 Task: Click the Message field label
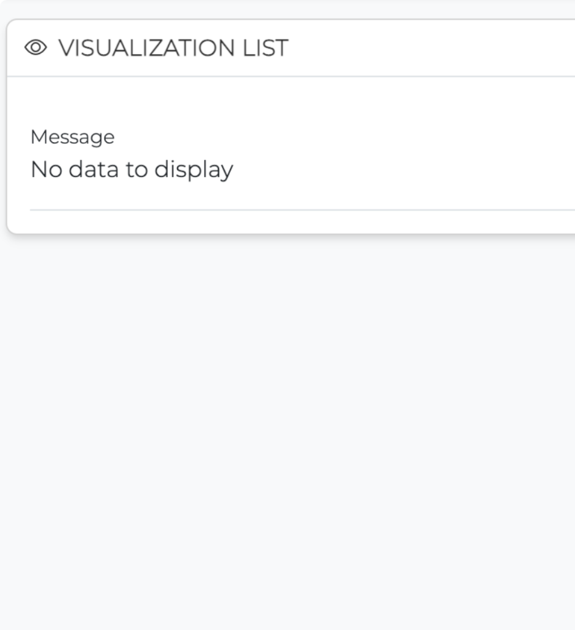[73, 137]
